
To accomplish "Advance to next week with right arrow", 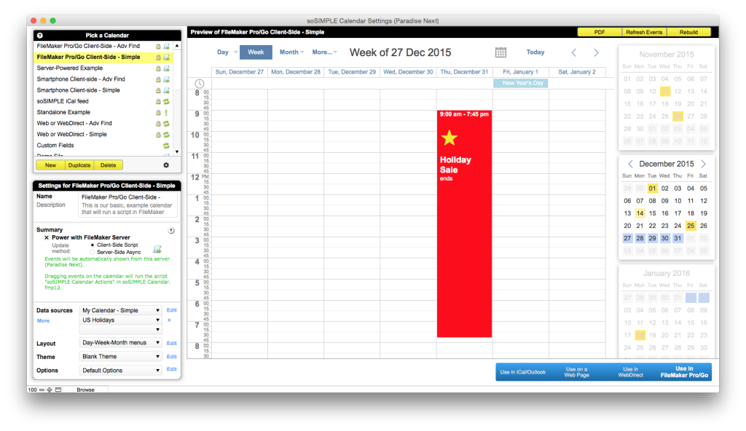I will [x=596, y=52].
